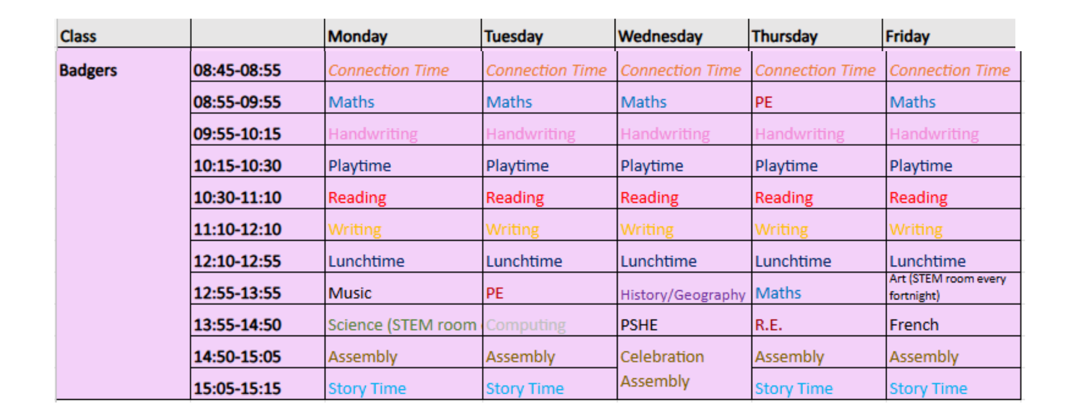Select Thursday afternoon Maths cell
Viewport: 1090px width, 415px height.
click(x=819, y=289)
